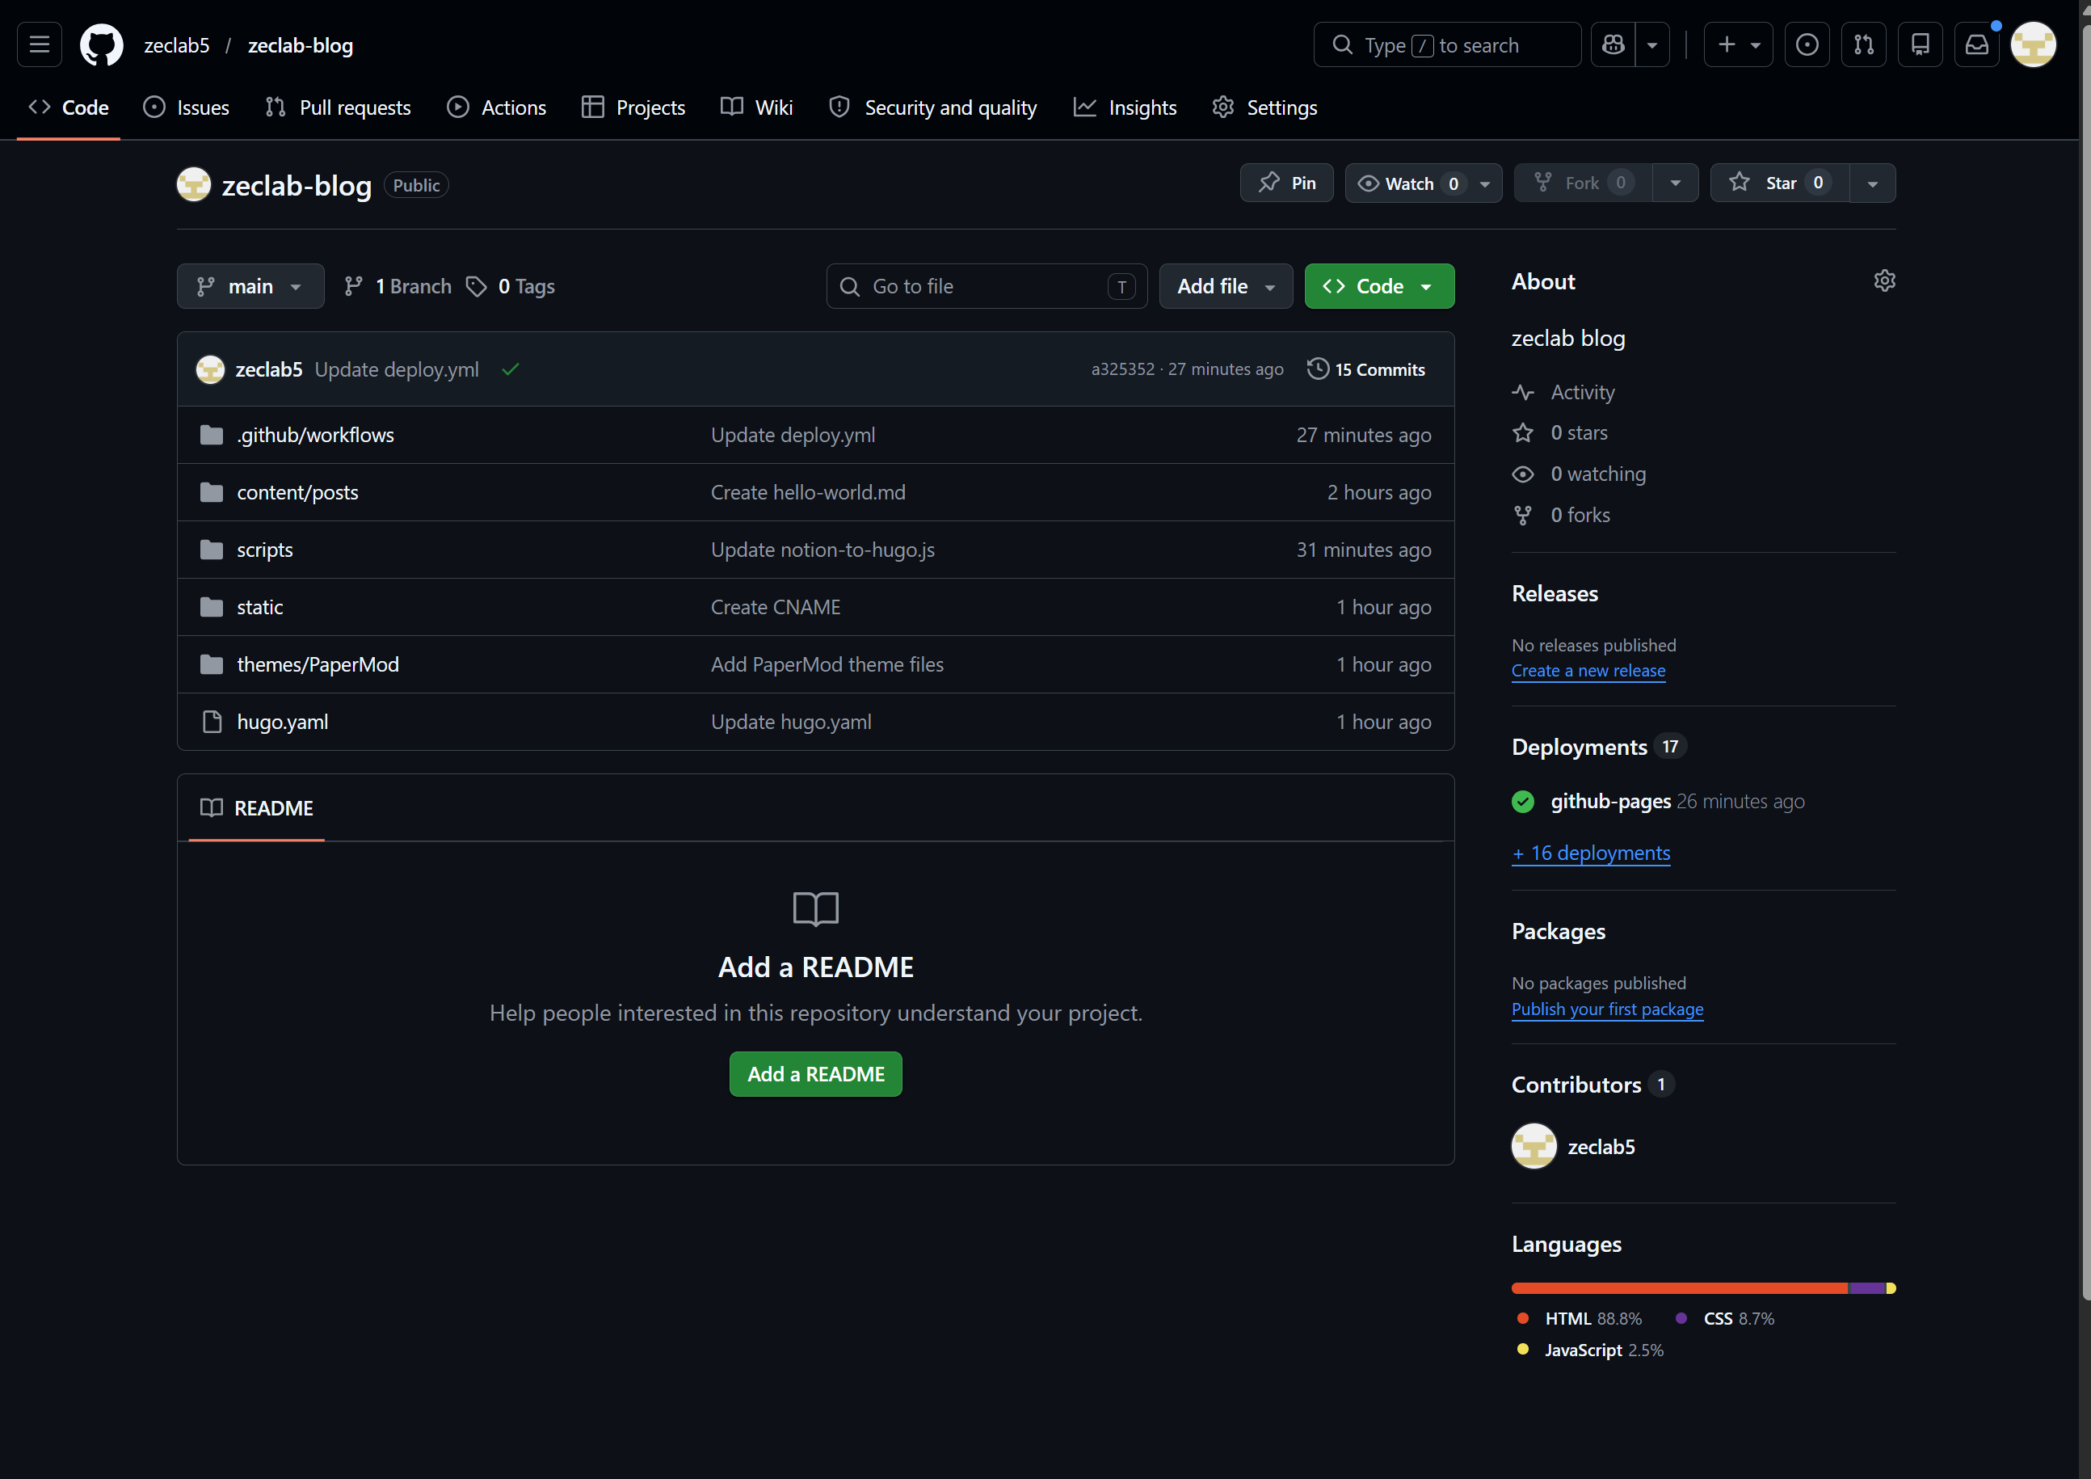This screenshot has width=2091, height=1479.
Task: Click the 1 Branch icon
Action: click(x=353, y=286)
